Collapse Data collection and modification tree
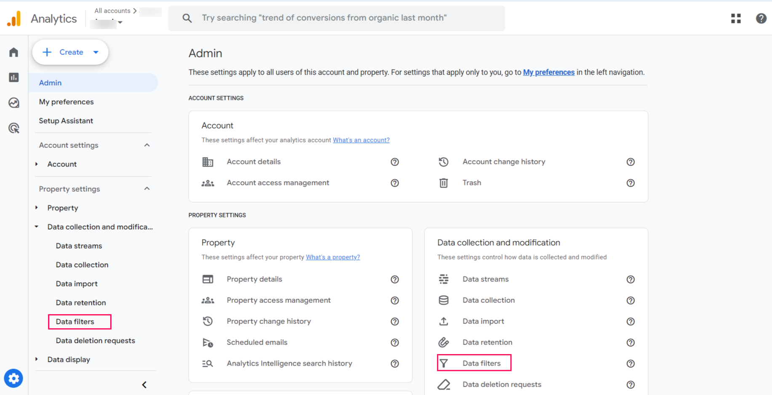 pos(37,227)
